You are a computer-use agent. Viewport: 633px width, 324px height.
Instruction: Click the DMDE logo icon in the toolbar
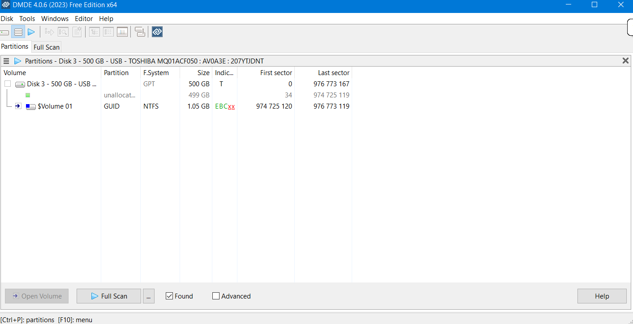coord(157,32)
